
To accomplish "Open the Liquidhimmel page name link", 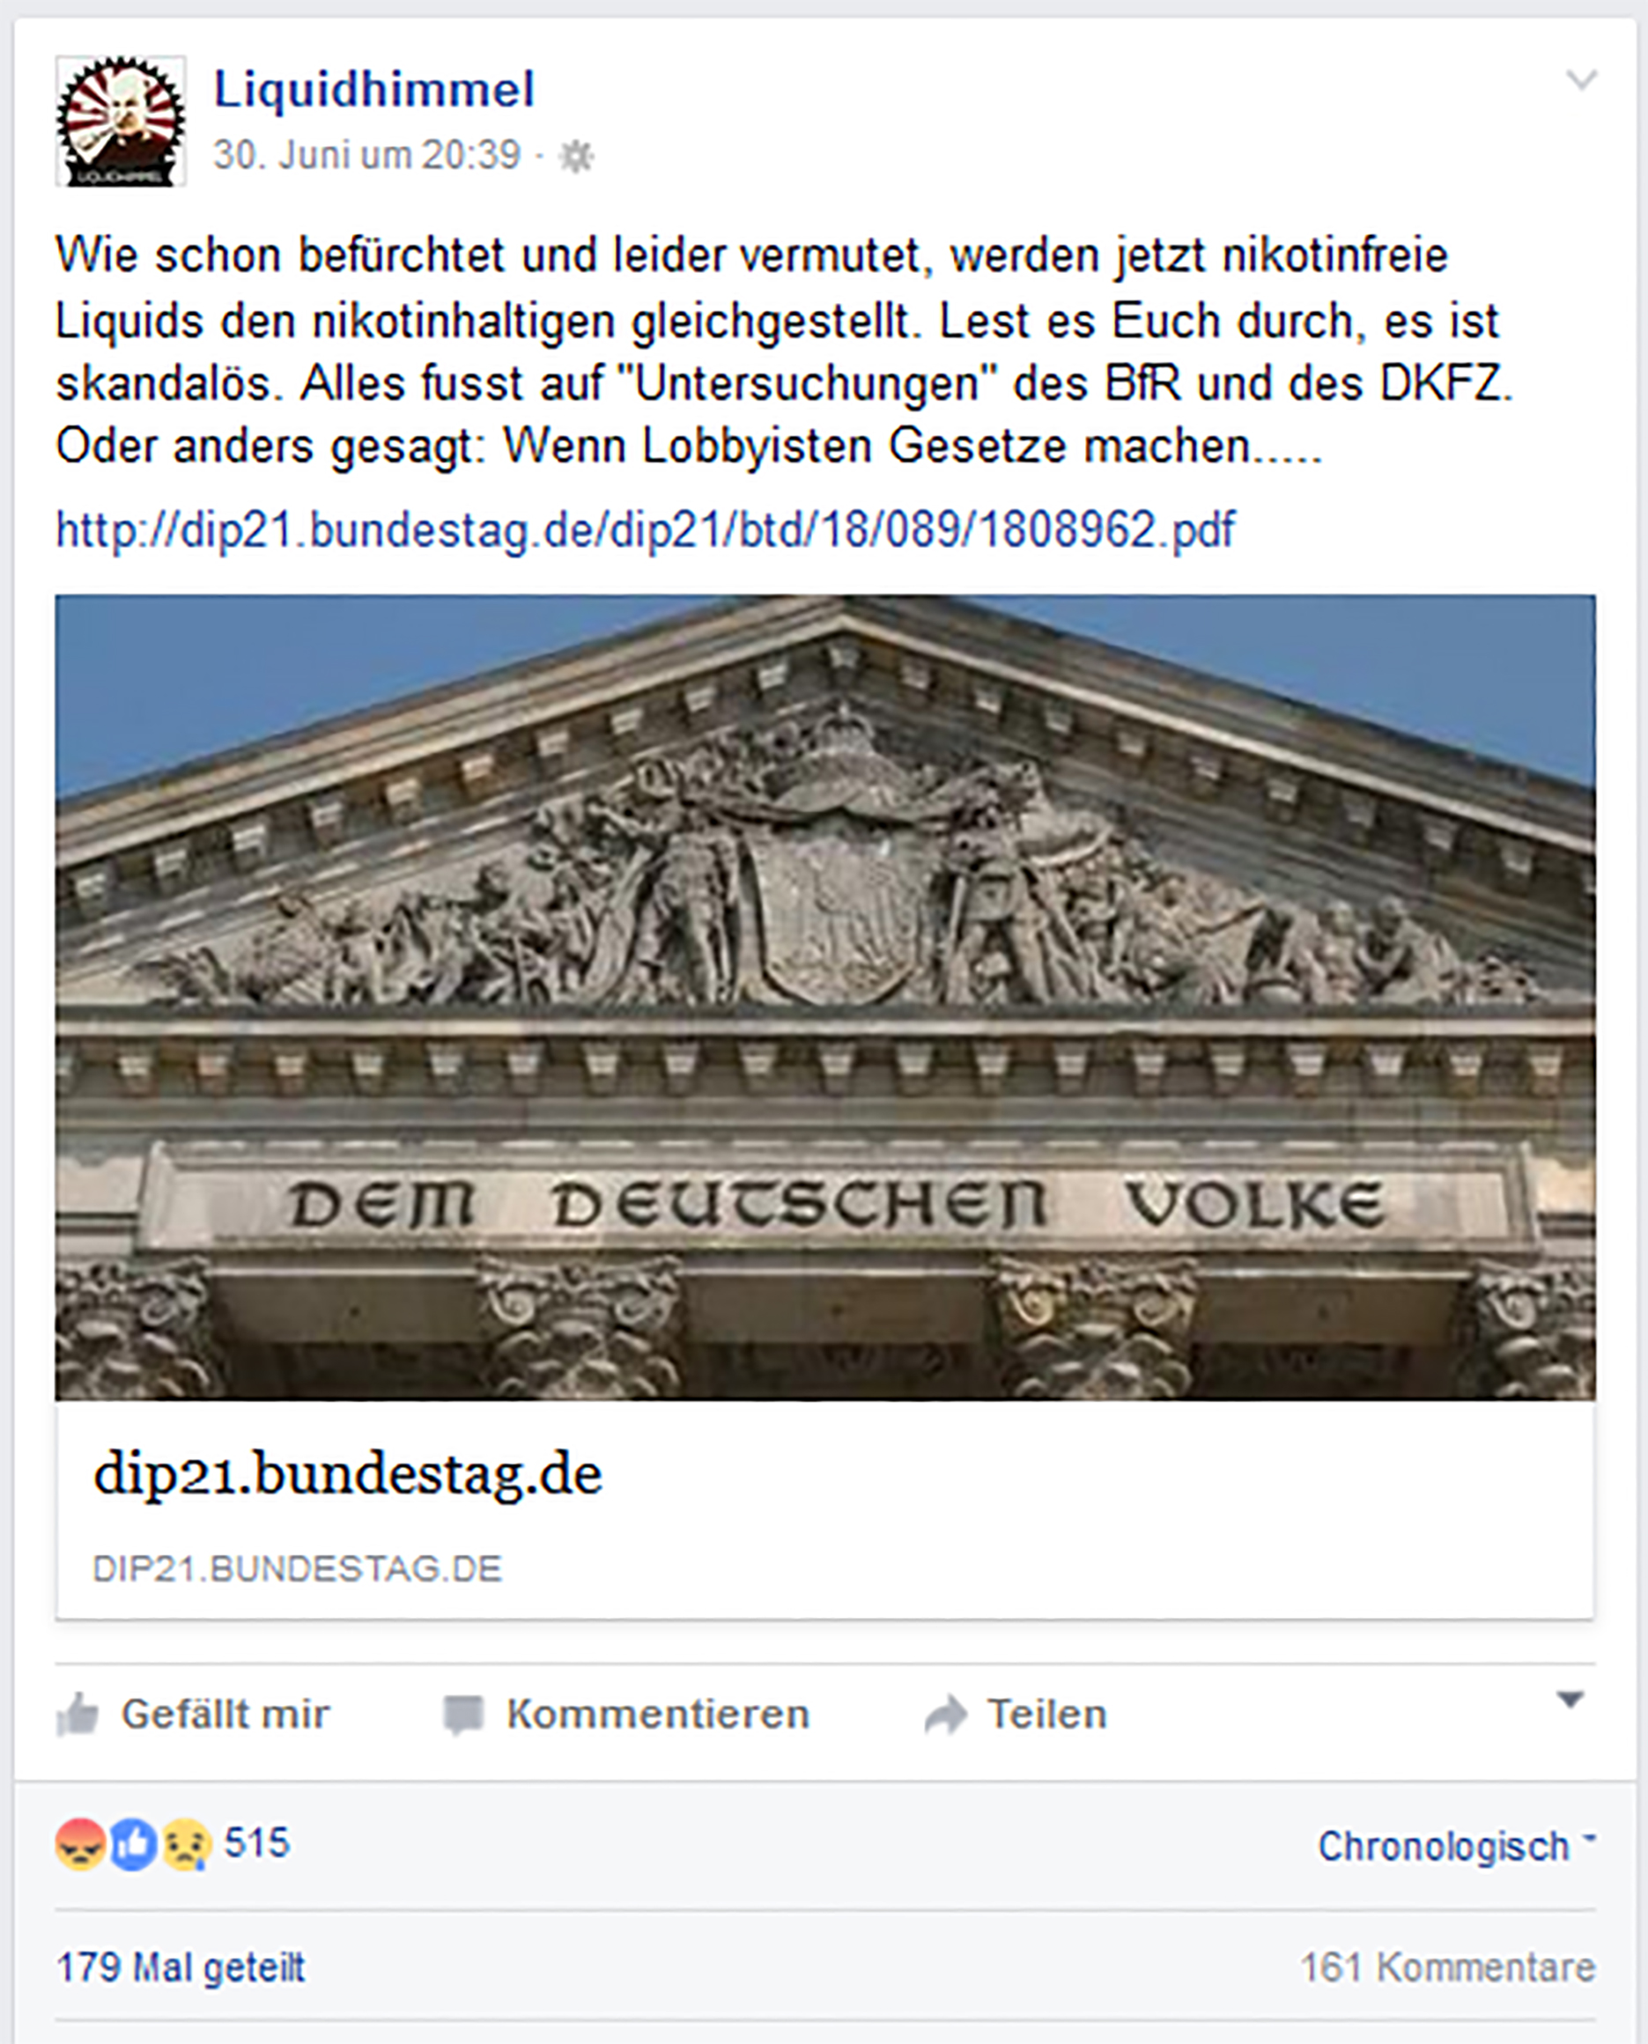I will [x=374, y=89].
